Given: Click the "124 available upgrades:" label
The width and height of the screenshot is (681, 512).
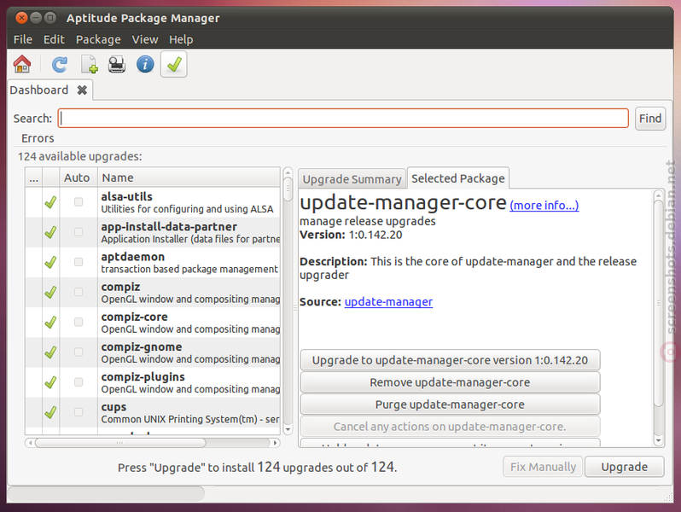Looking at the screenshot, I should [x=80, y=156].
